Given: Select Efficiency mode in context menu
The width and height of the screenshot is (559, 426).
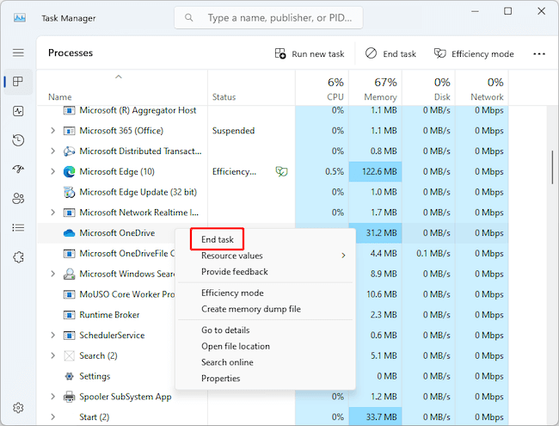Looking at the screenshot, I should [265, 293].
